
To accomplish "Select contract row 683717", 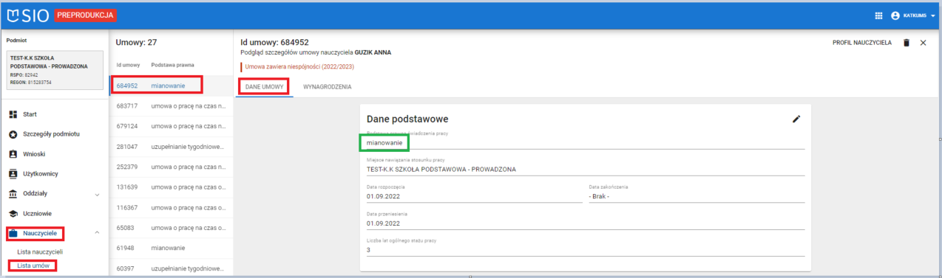I will pos(171,106).
